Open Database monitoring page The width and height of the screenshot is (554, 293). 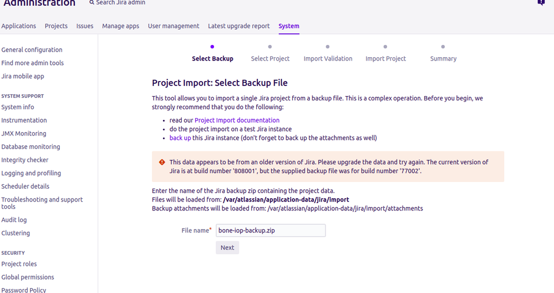tap(31, 146)
